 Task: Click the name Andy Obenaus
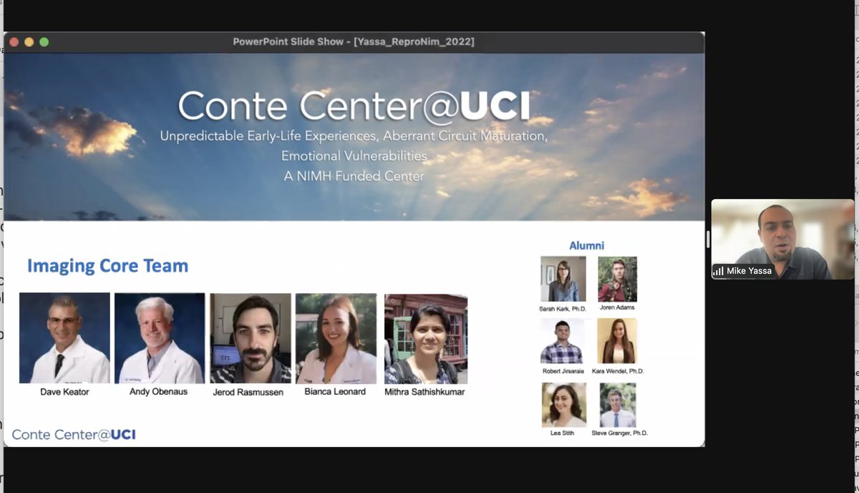pyautogui.click(x=159, y=392)
